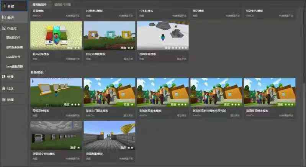Select the snowy rocks template thumbnail

click(x=163, y=36)
